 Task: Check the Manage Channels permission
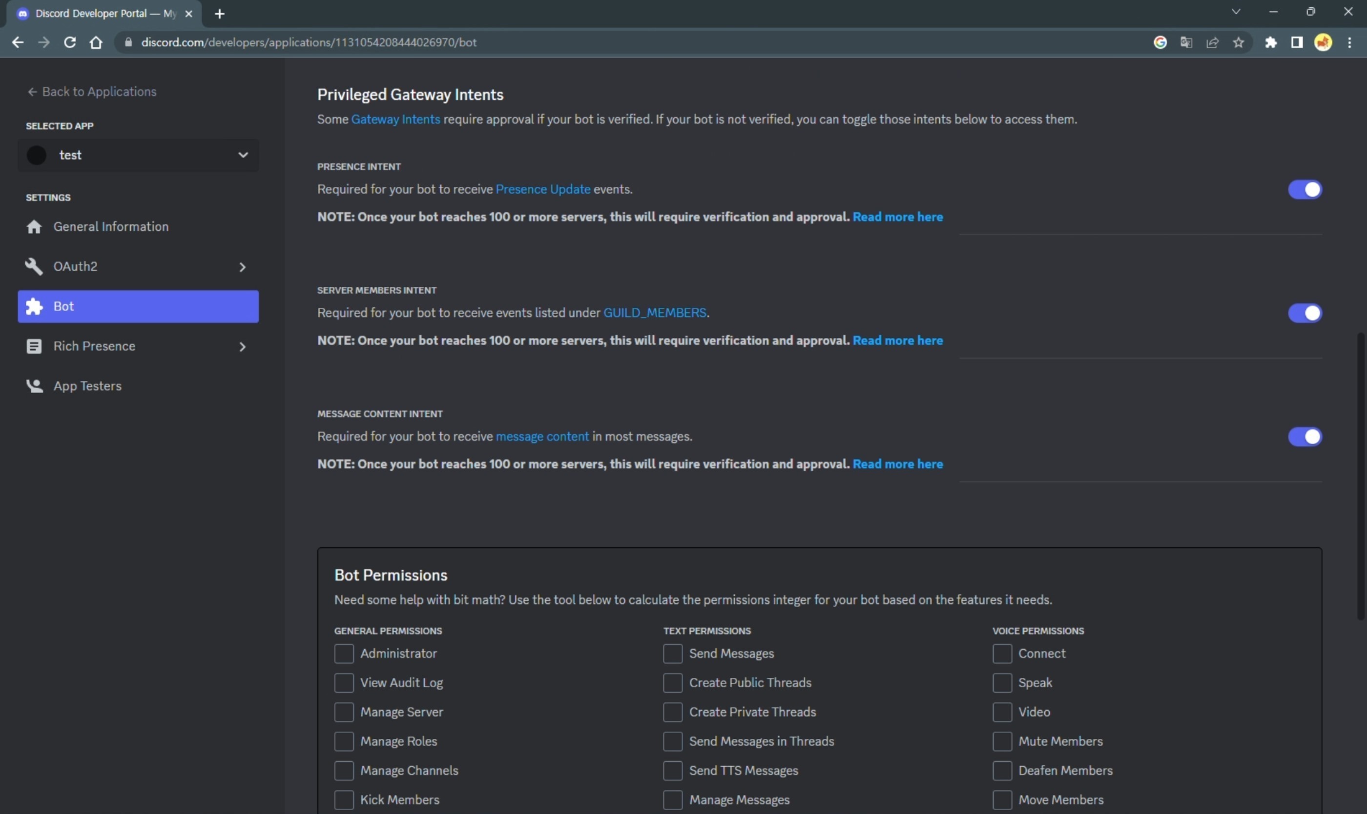[344, 771]
